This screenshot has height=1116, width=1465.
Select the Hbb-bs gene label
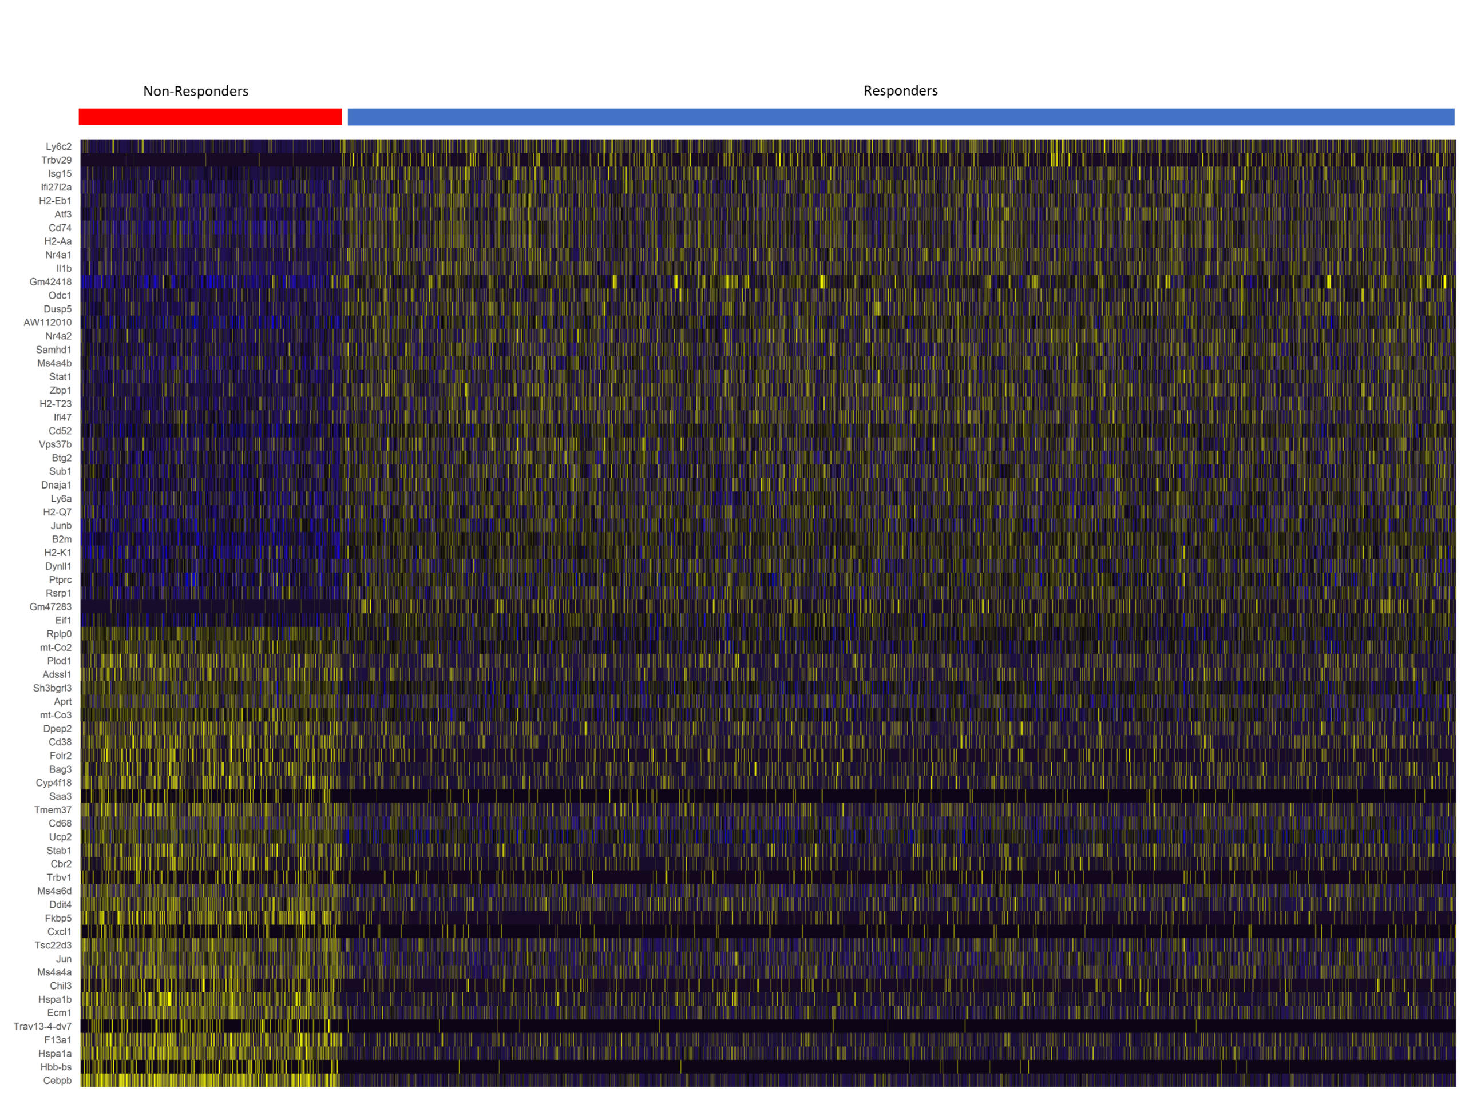56,1067
